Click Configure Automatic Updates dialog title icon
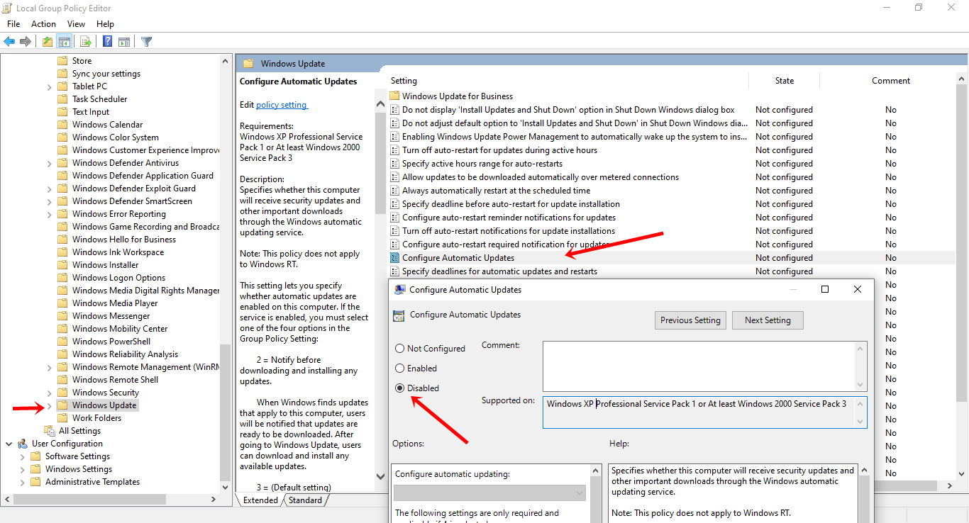Viewport: 969px width, 523px height. pos(400,290)
